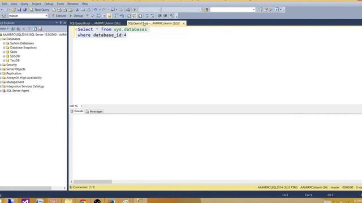
Task: Click the New Query toolbar button
Action: [40, 10]
